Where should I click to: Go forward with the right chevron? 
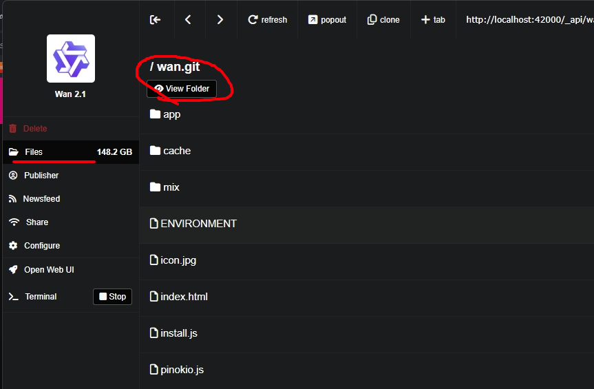(x=220, y=20)
